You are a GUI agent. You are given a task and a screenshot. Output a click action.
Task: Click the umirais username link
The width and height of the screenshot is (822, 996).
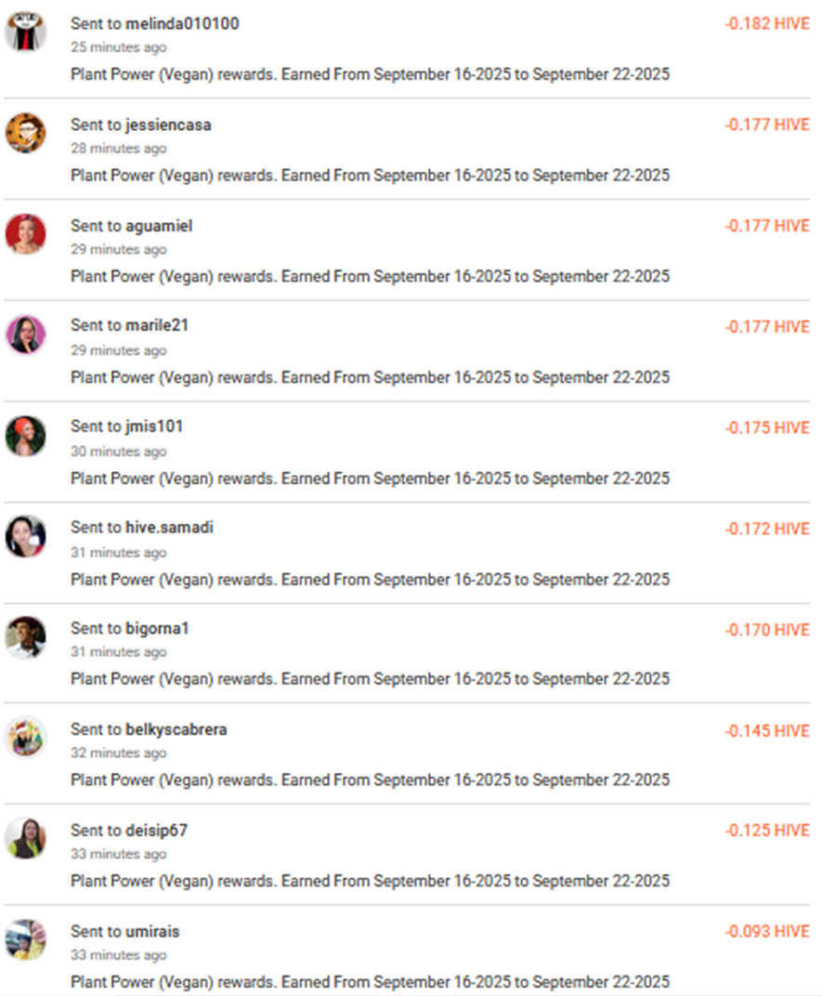tap(152, 931)
